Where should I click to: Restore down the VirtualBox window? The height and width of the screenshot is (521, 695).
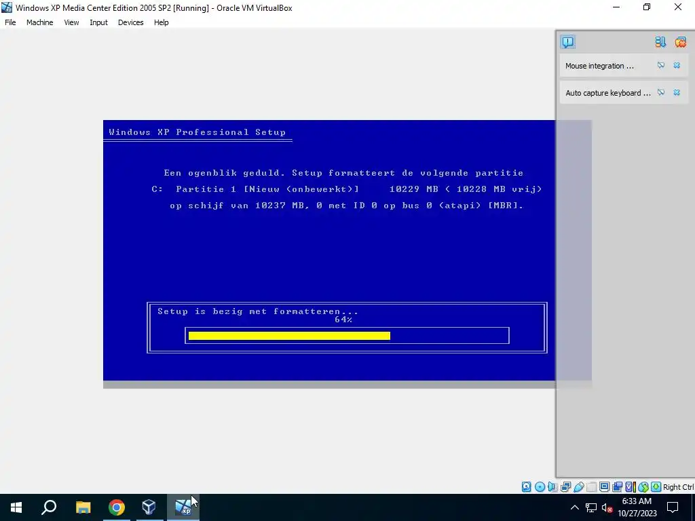(647, 7)
